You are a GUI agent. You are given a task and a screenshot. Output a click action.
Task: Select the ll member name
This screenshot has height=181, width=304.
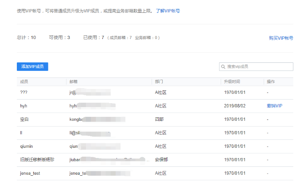tap(22, 133)
